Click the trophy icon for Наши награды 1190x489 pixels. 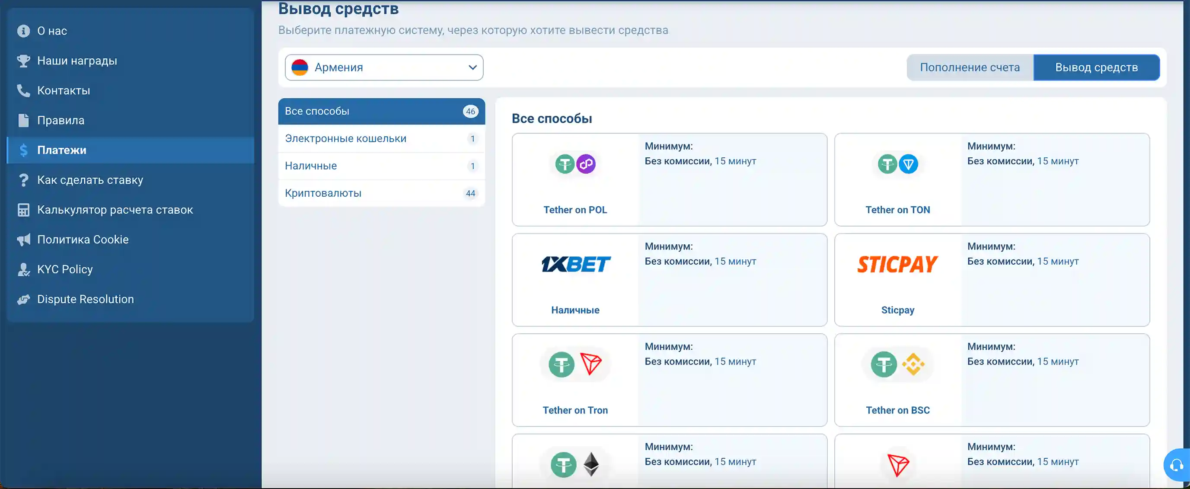pyautogui.click(x=23, y=61)
